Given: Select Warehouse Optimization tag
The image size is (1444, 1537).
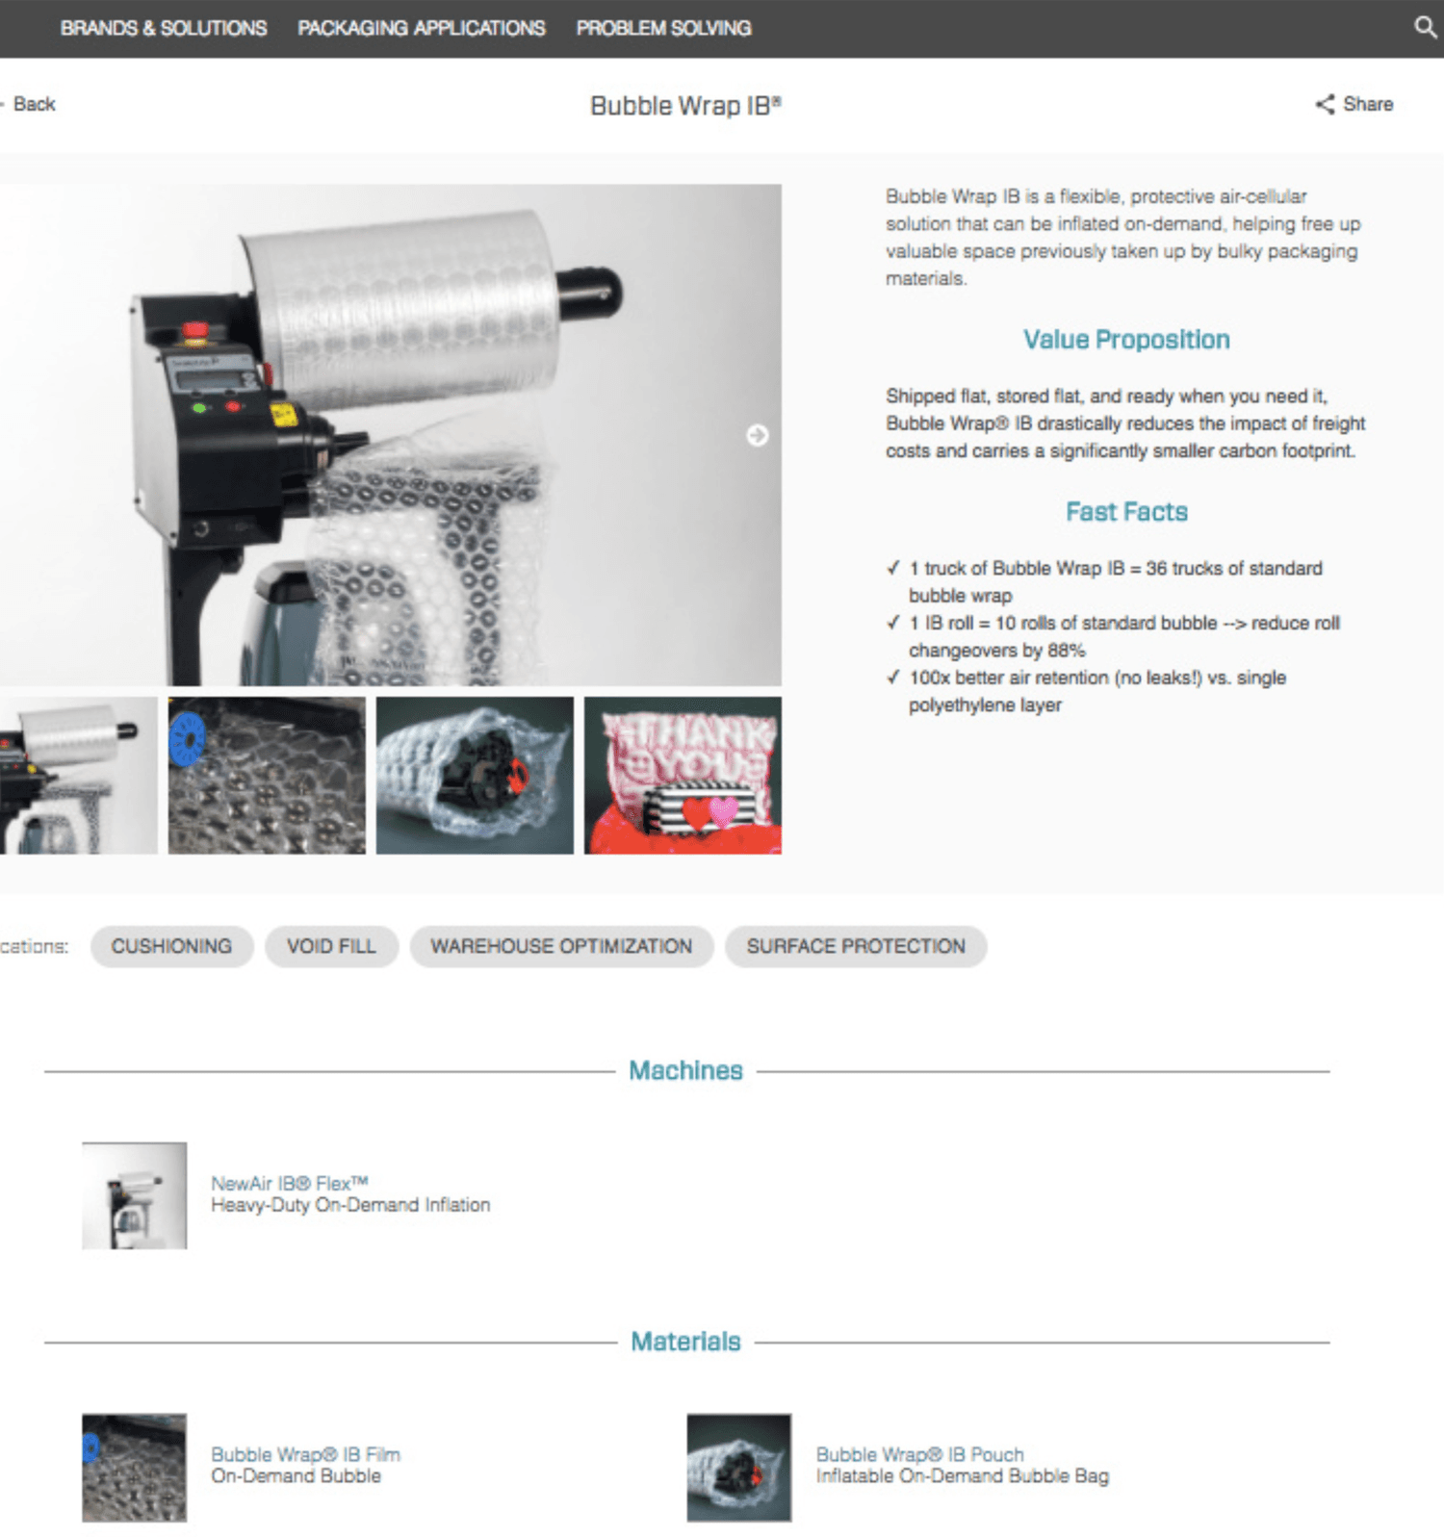Looking at the screenshot, I should pyautogui.click(x=561, y=946).
